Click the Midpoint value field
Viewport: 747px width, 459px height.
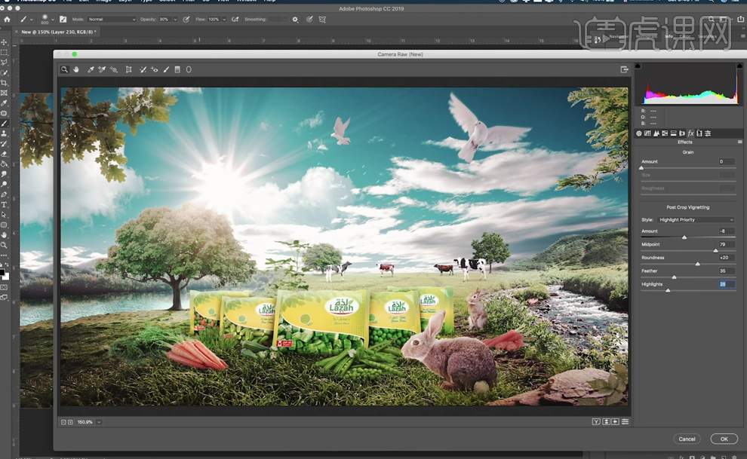pyautogui.click(x=727, y=244)
